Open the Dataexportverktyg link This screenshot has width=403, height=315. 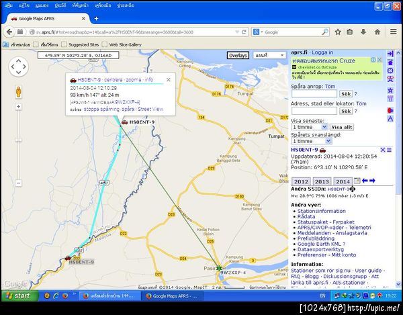click(320, 249)
